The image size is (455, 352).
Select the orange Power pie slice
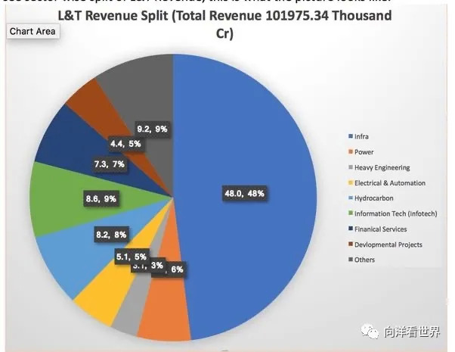click(x=167, y=305)
